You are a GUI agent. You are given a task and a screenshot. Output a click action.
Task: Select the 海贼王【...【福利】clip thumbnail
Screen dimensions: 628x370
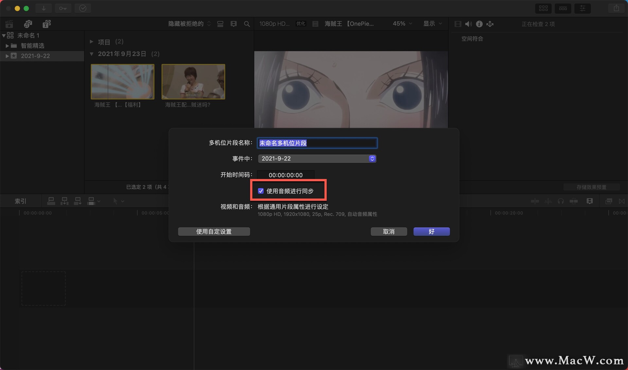(122, 82)
